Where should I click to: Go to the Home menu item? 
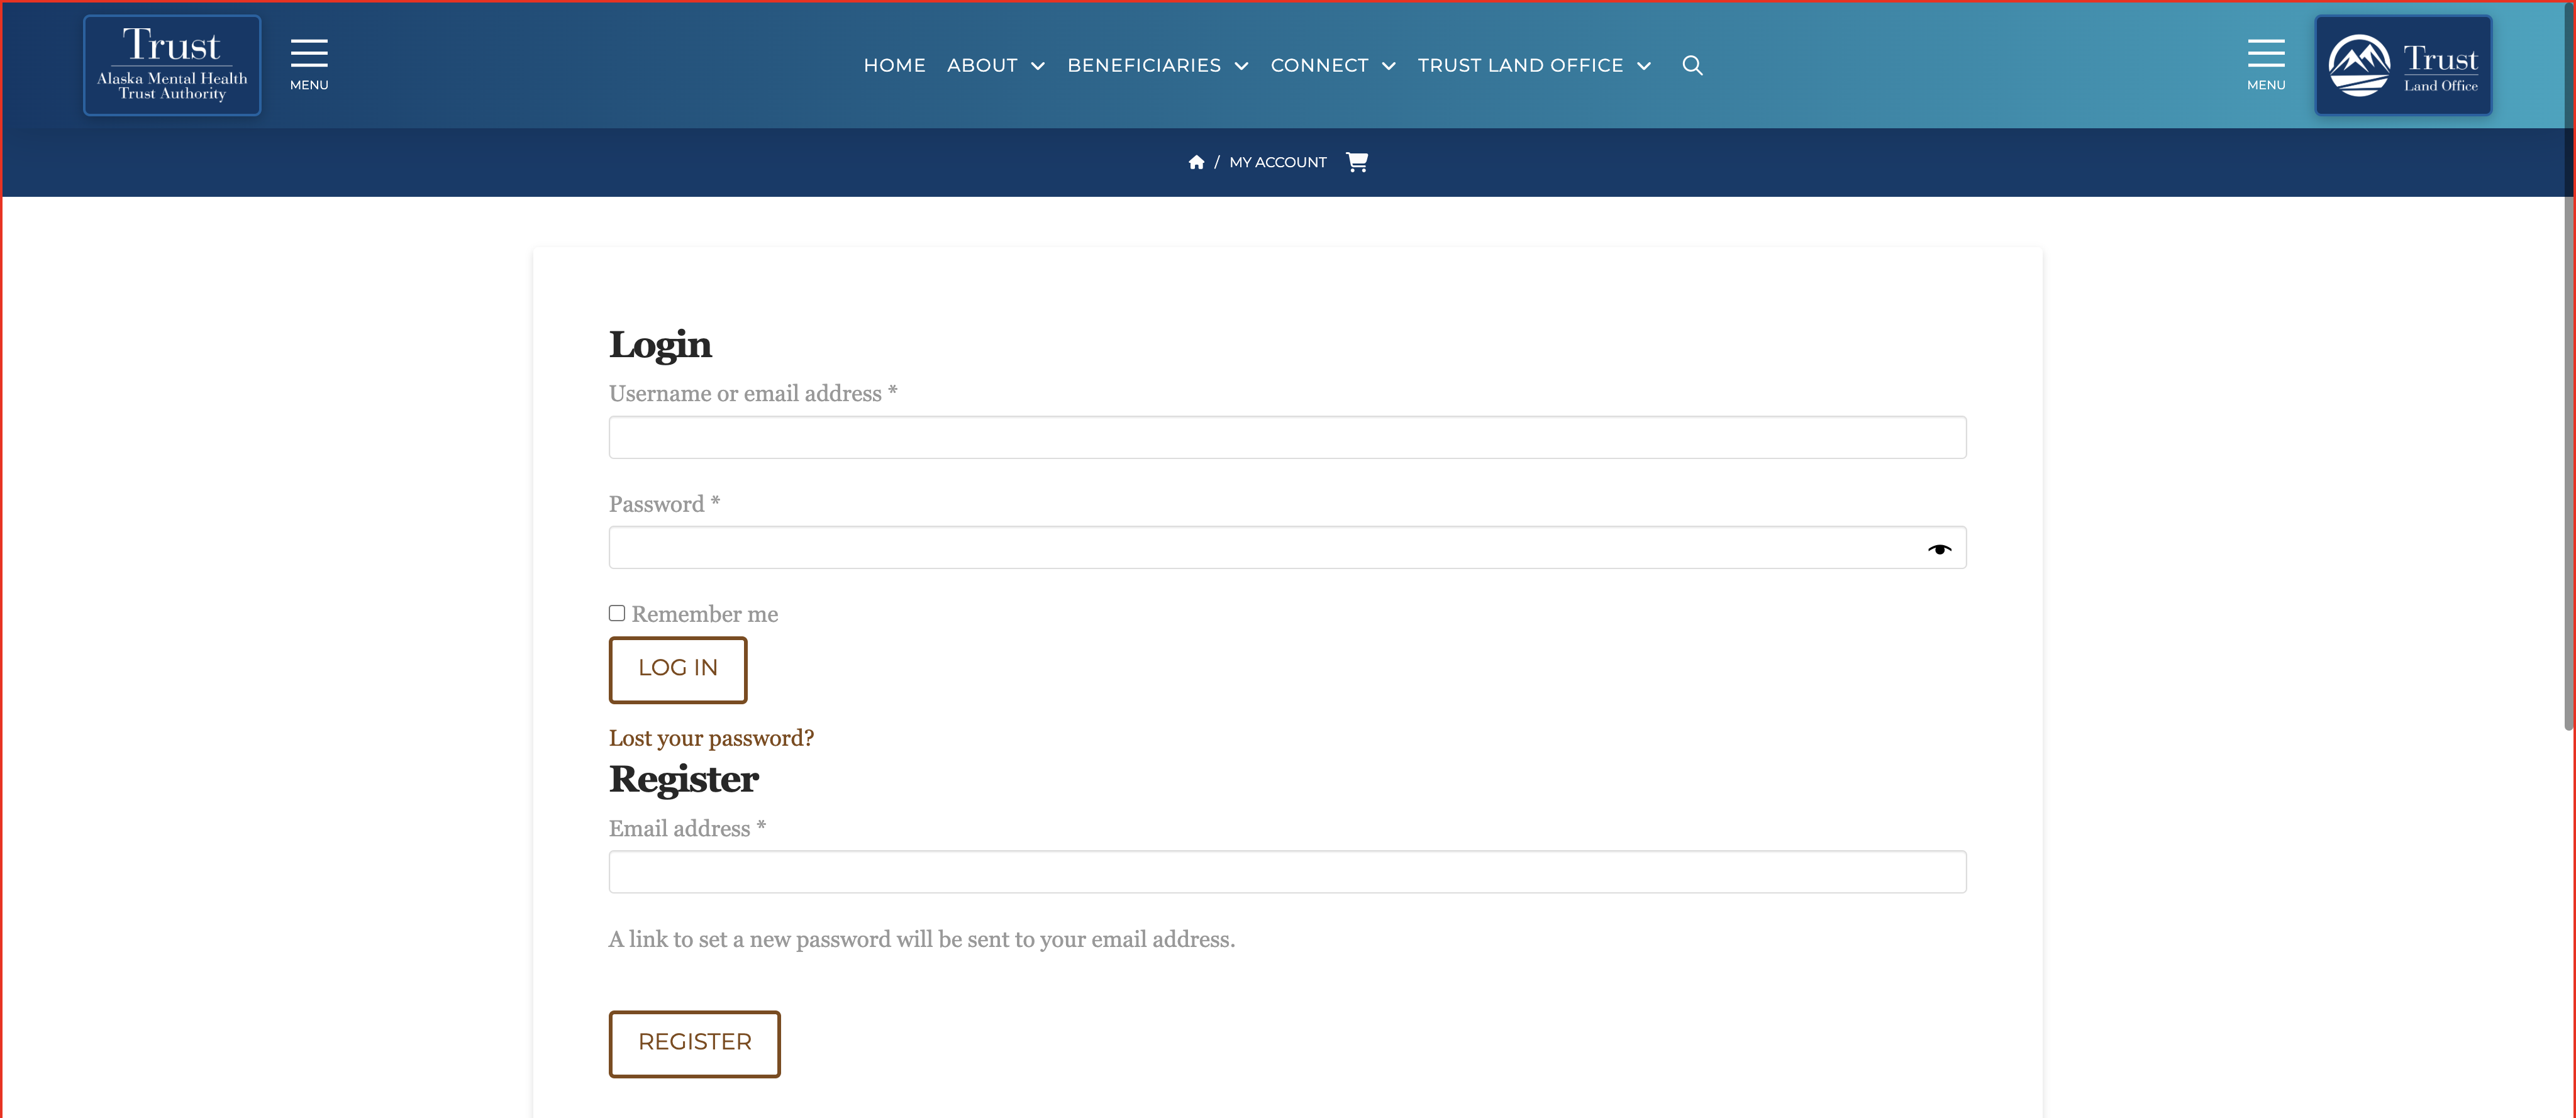click(x=894, y=65)
